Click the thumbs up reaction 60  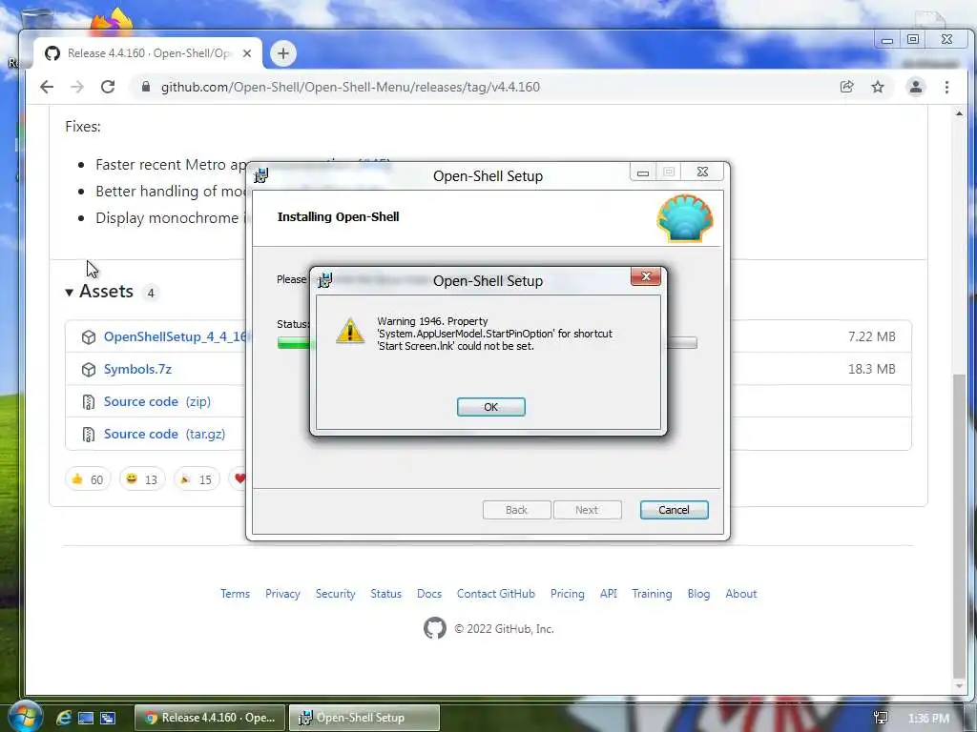point(87,479)
